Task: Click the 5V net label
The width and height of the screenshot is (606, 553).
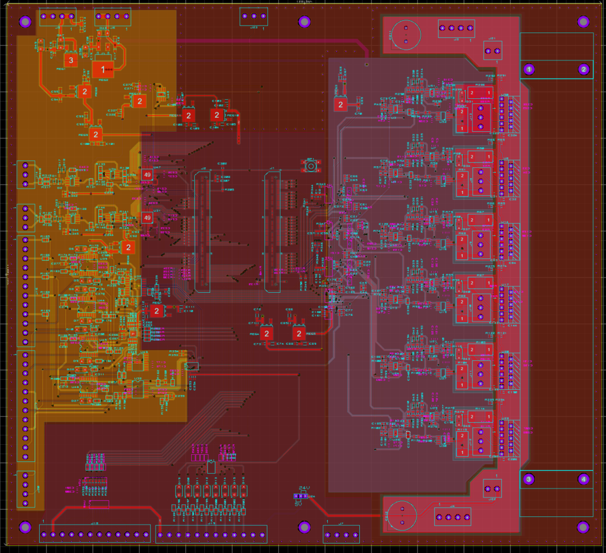Action: [298, 503]
